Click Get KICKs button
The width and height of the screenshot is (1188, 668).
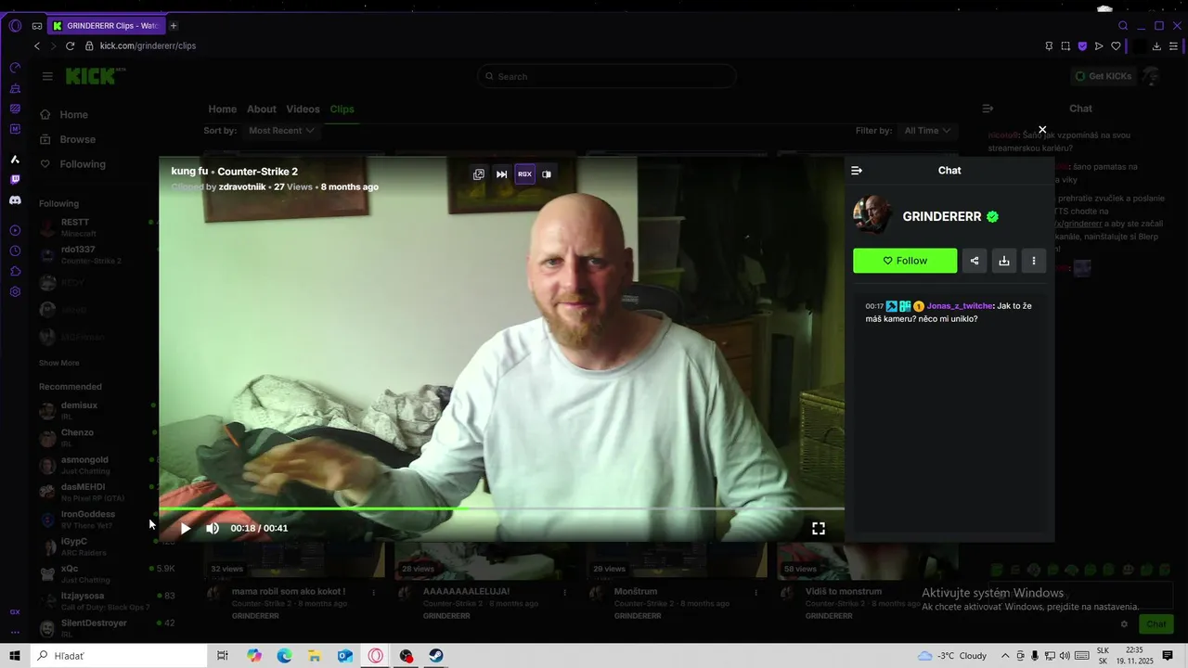pos(1104,76)
